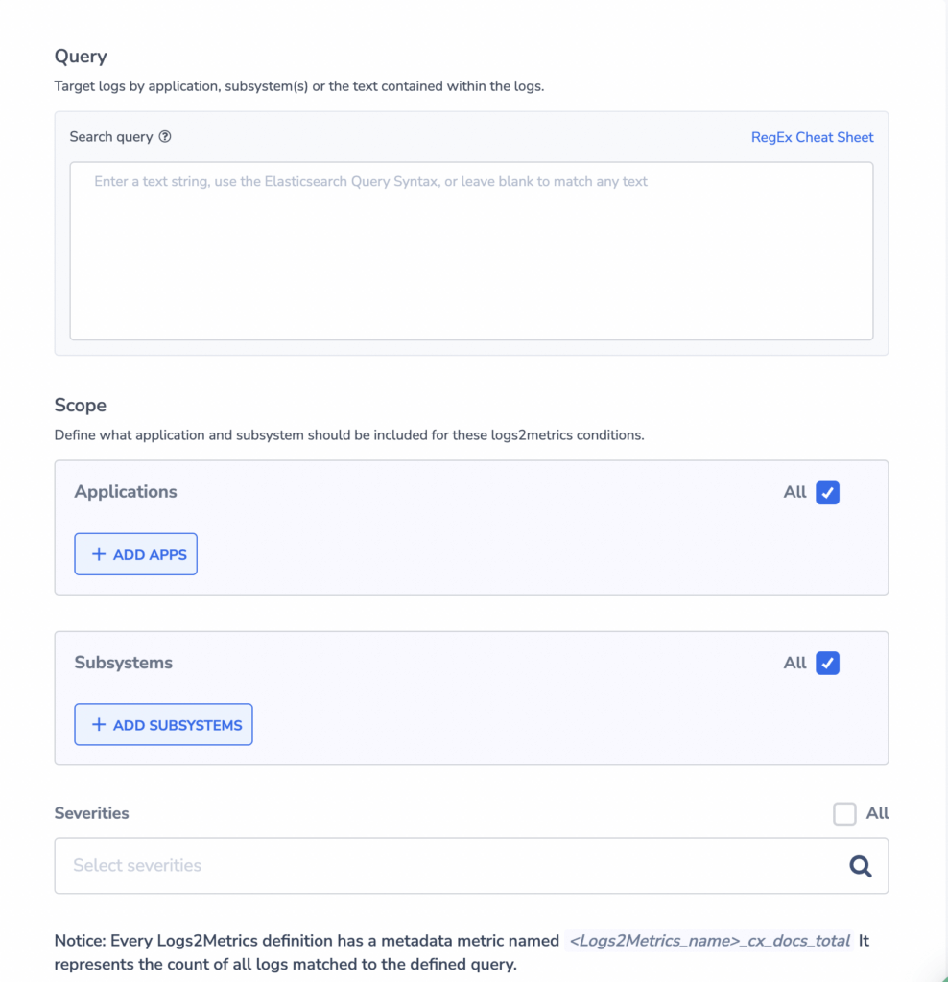The image size is (948, 982).
Task: Uncheck the Subsystems All checkbox
Action: click(x=827, y=663)
